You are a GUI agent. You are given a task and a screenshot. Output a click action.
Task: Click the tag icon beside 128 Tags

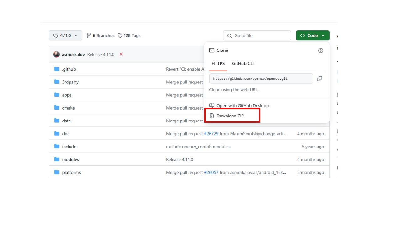tap(120, 35)
